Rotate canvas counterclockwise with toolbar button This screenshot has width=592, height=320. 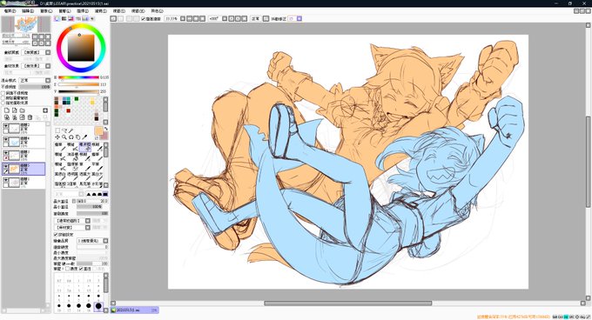231,18
